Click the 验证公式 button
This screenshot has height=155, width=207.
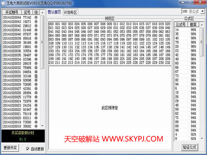pos(190,147)
